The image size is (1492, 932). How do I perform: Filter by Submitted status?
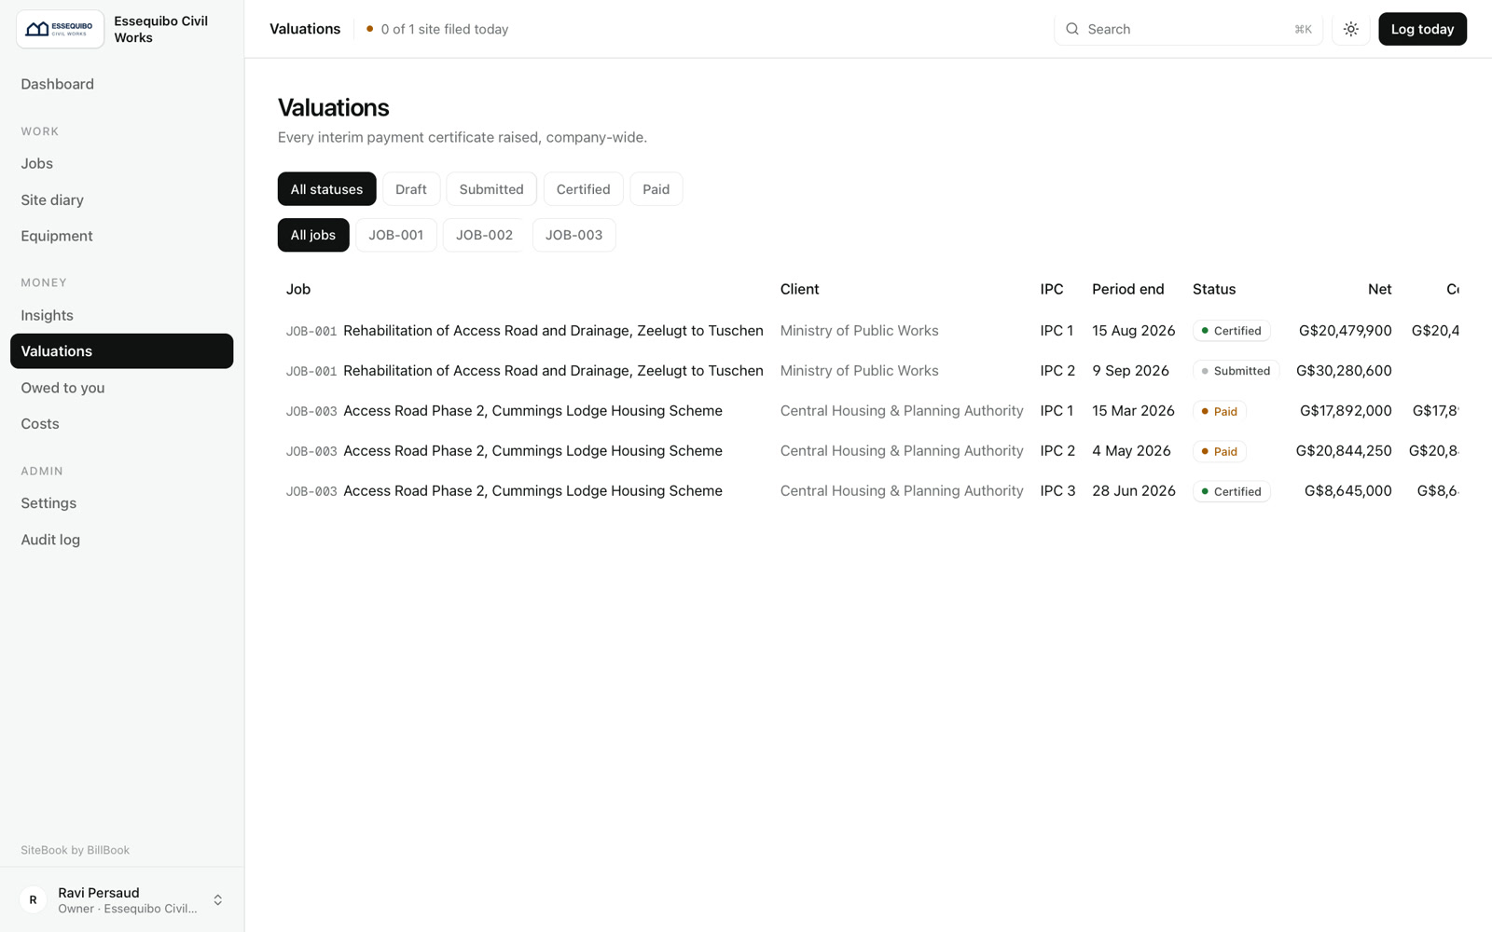pyautogui.click(x=491, y=189)
